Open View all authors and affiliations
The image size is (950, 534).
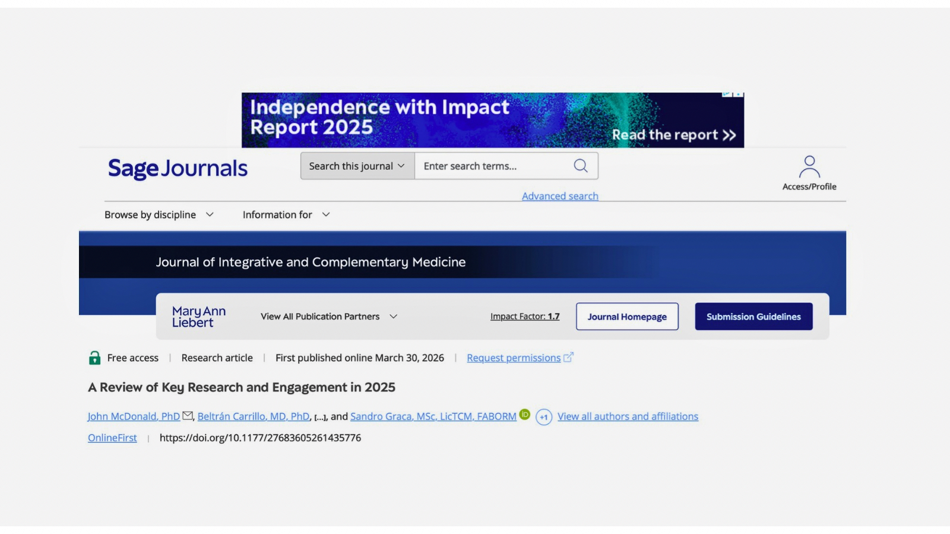[x=628, y=417]
